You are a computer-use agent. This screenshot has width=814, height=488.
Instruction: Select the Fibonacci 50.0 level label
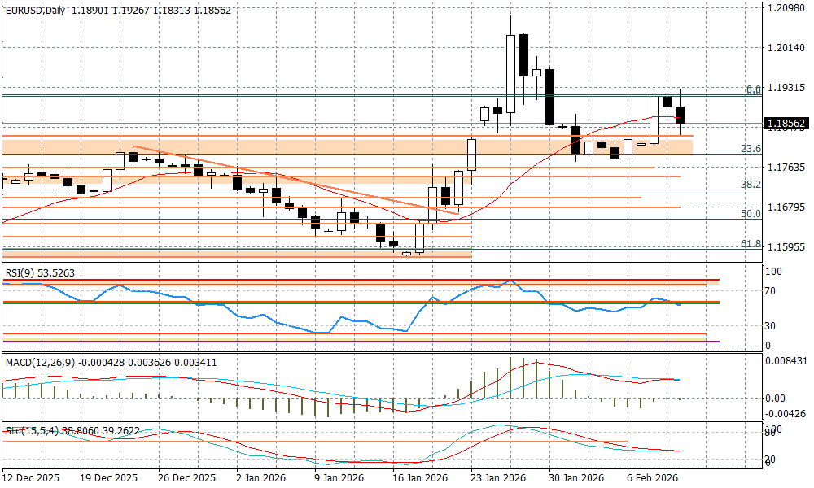click(x=751, y=213)
